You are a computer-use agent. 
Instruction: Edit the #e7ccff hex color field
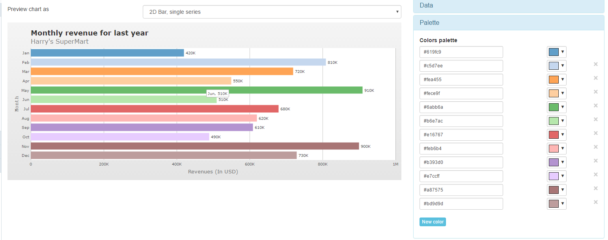pyautogui.click(x=461, y=176)
